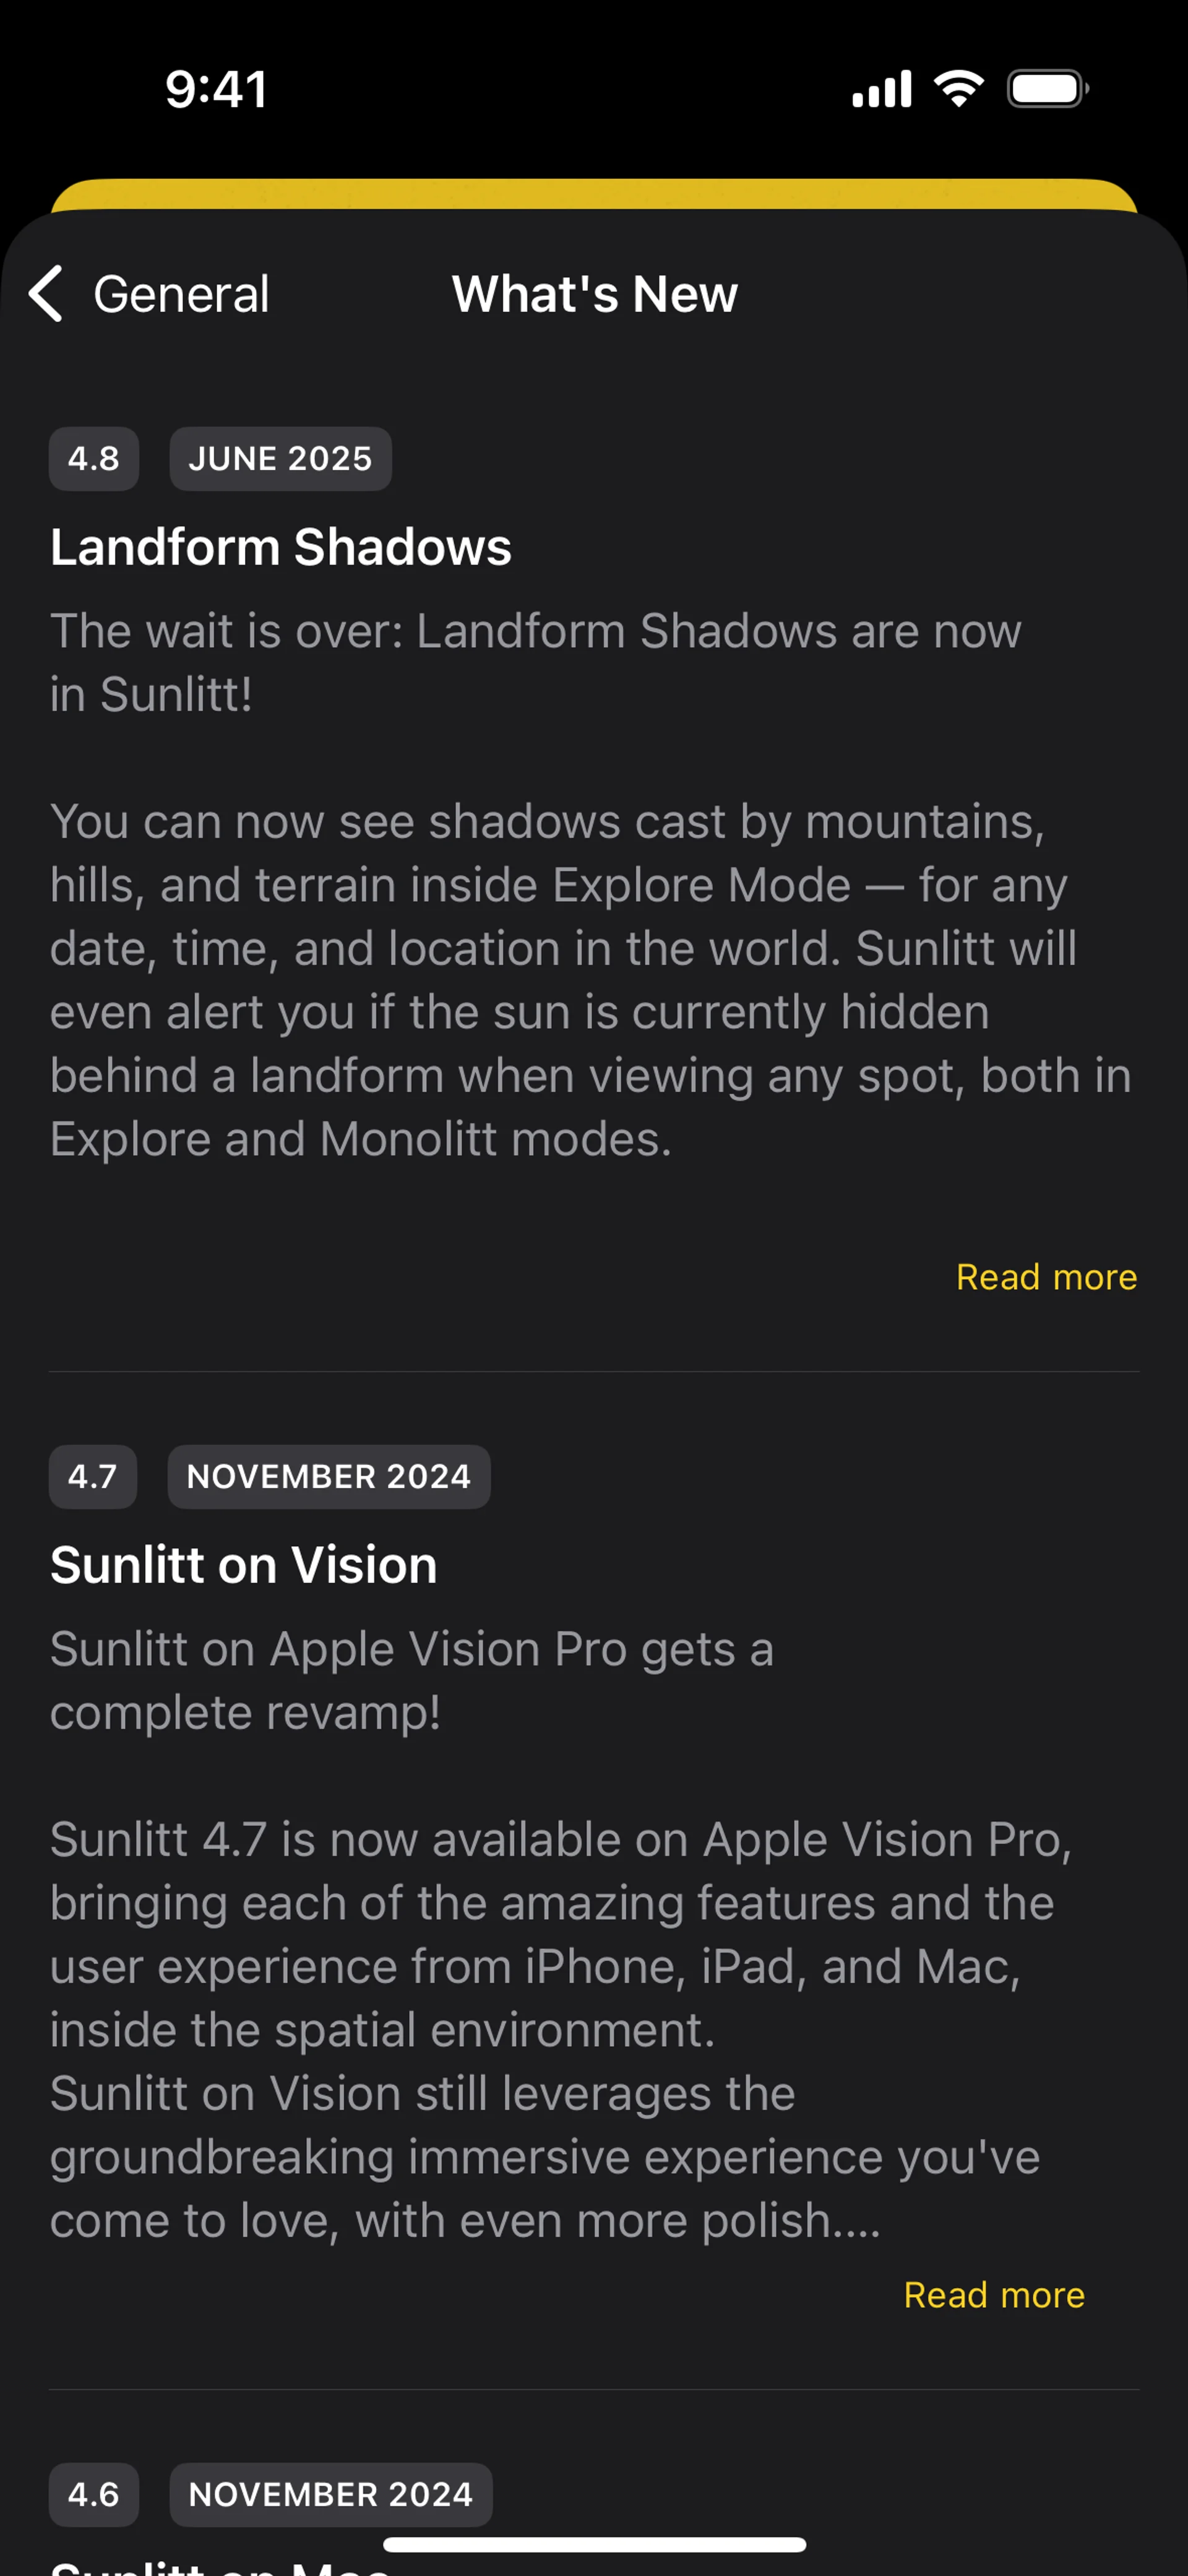Tap the 9:41 clock
The image size is (1188, 2576).
pyautogui.click(x=216, y=89)
